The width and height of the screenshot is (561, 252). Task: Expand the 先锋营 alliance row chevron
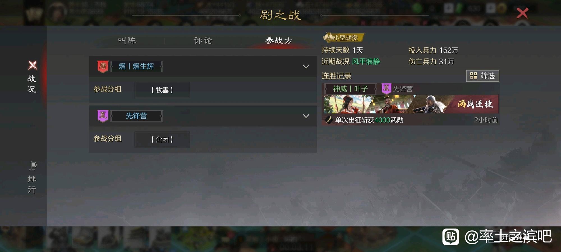[x=306, y=116]
